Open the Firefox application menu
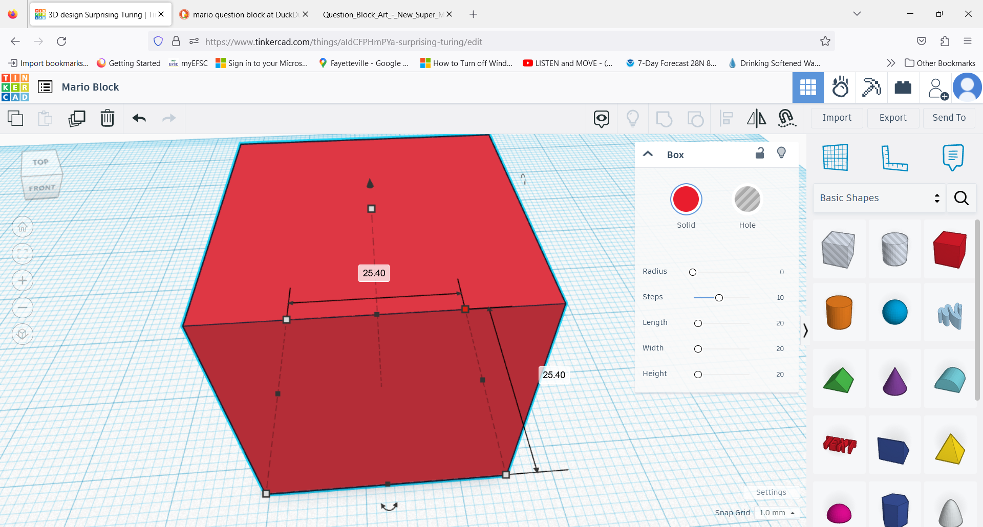The height and width of the screenshot is (527, 983). tap(969, 41)
